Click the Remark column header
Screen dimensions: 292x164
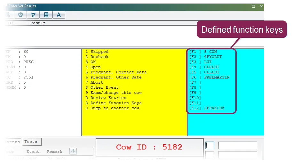55,152
